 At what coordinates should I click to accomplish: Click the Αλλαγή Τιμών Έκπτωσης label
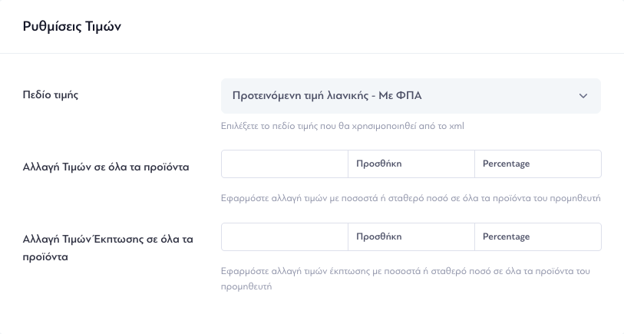click(x=108, y=247)
